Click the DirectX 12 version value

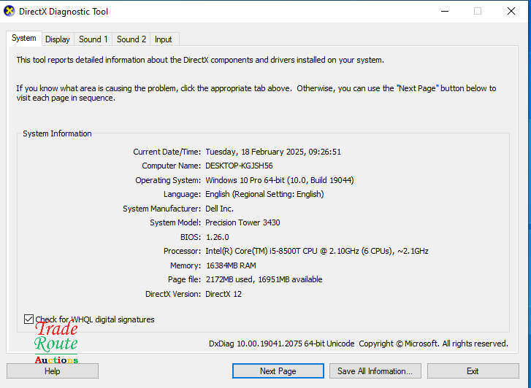(224, 294)
